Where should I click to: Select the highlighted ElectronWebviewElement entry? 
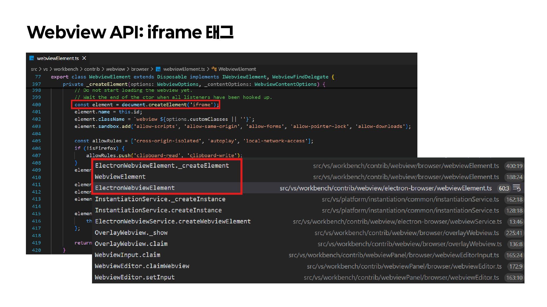point(134,188)
